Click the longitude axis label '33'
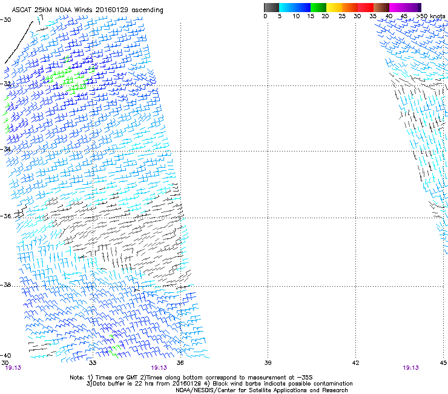The width and height of the screenshot is (448, 394). [93, 363]
